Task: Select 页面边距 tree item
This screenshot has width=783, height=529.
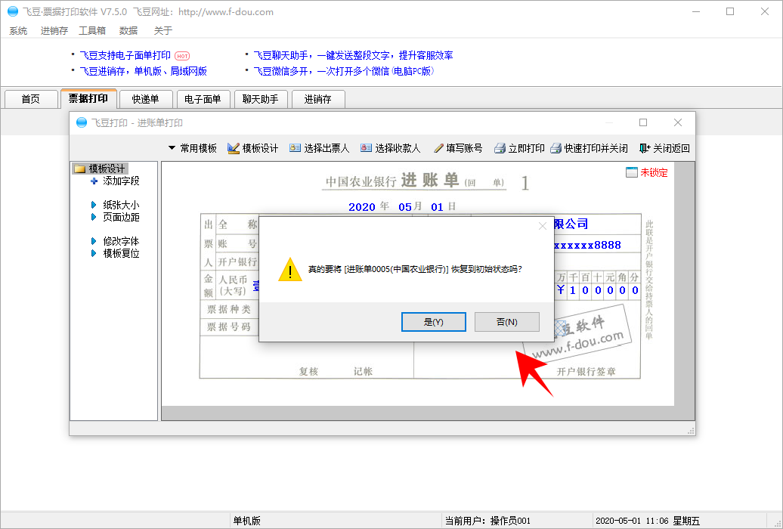Action: coord(121,217)
